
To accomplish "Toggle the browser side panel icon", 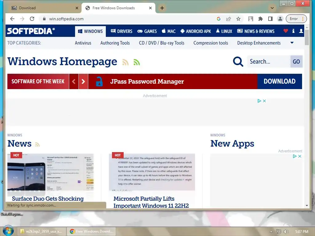I will tap(270, 19).
